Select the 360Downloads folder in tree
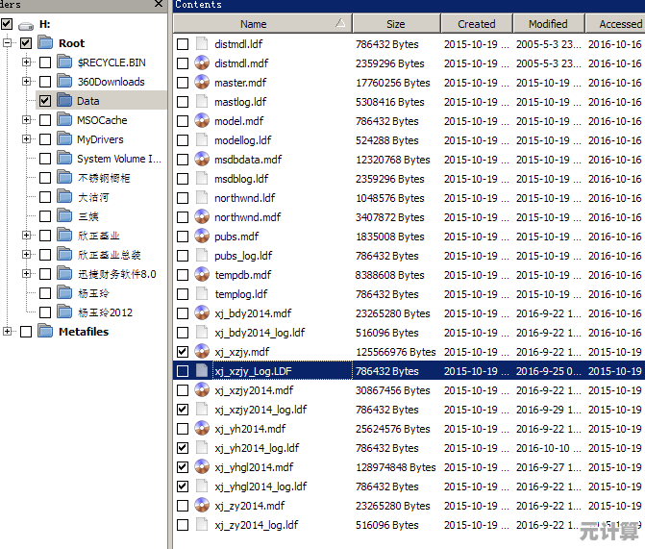The image size is (645, 549). point(111,82)
